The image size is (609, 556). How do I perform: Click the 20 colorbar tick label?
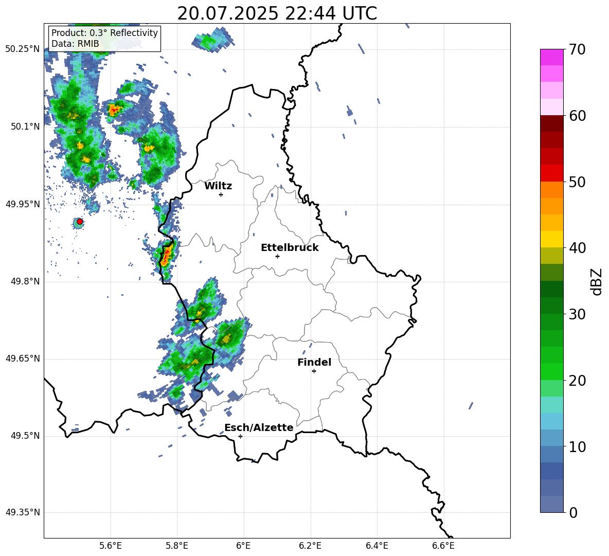point(577,381)
